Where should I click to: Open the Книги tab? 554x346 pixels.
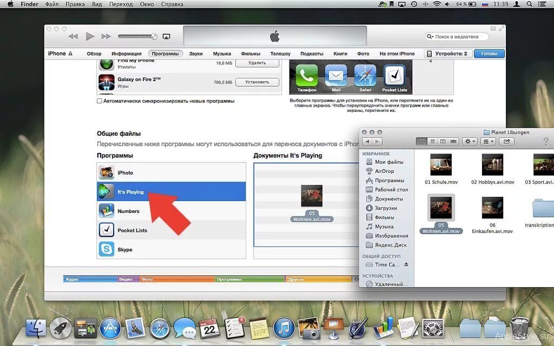click(340, 54)
